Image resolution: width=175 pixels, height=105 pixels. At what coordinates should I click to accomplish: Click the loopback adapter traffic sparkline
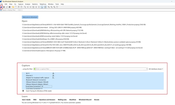coord(53,78)
